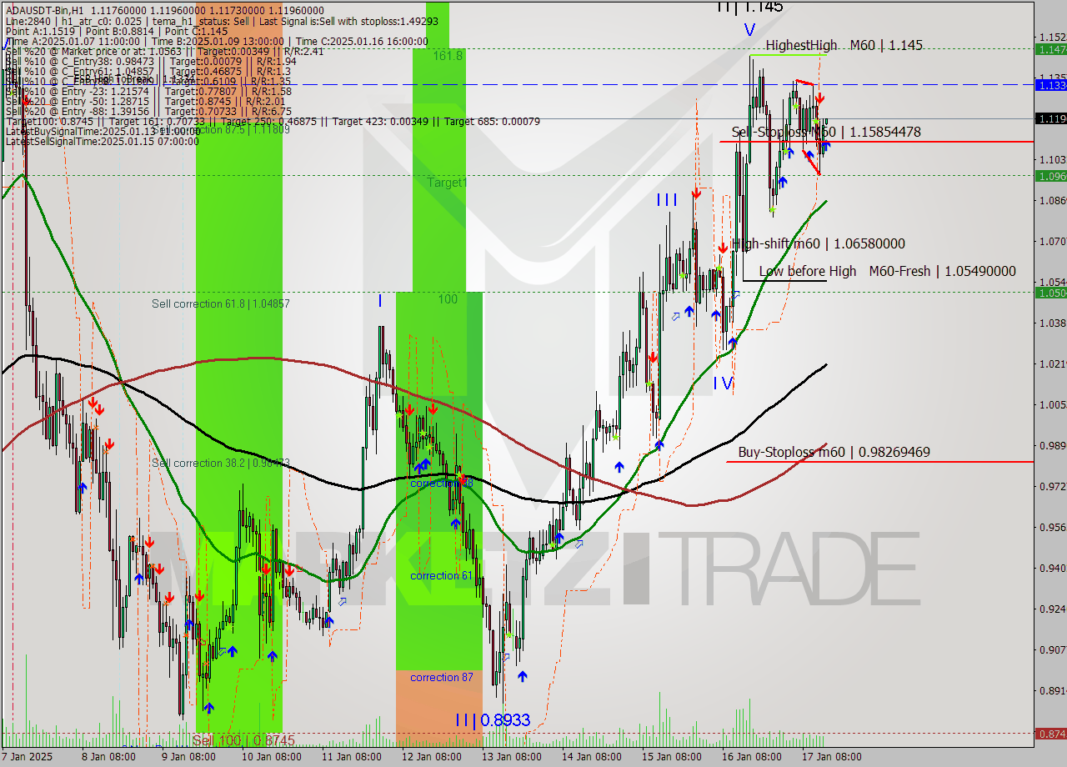Click the '15 Jan 08:00' time axis label

pos(672,757)
